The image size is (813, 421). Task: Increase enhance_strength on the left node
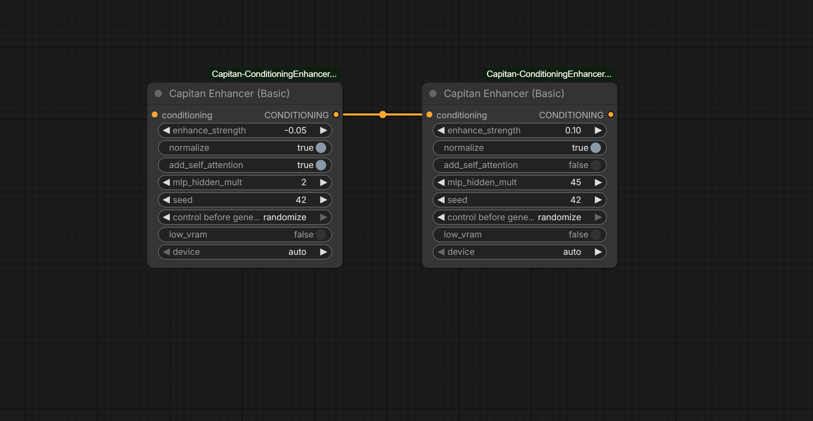tap(323, 131)
